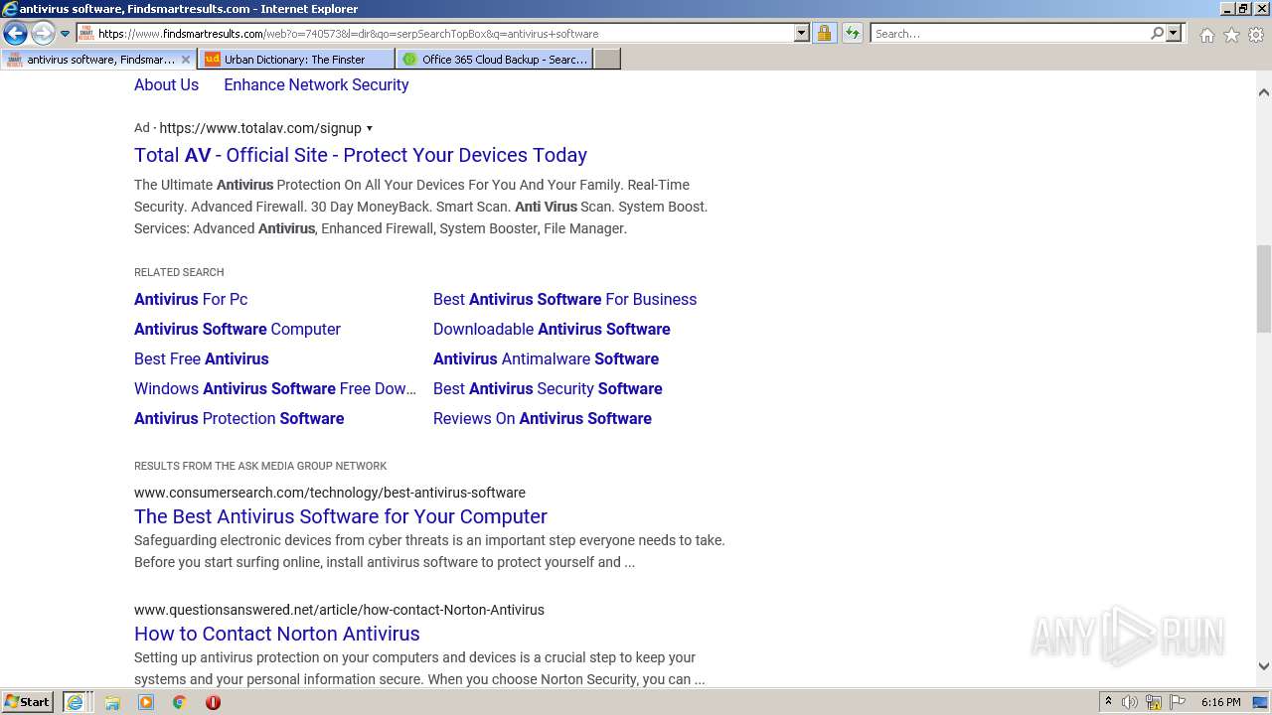This screenshot has height=715, width=1272.
Task: Open The Best Antivirus Software for Your Computer
Action: click(341, 516)
